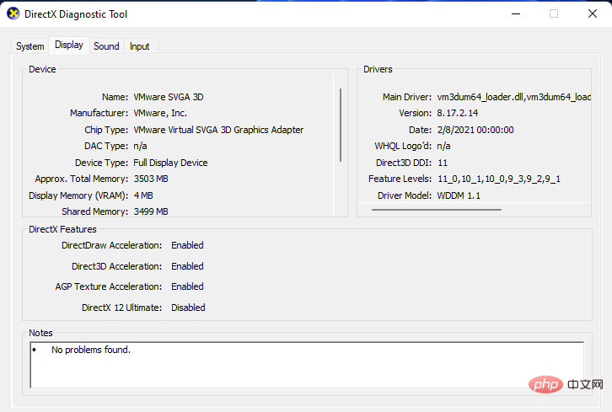Click the Drivers panel horizontal scrollbar
Image resolution: width=612 pixels, height=412 pixels.
click(437, 210)
